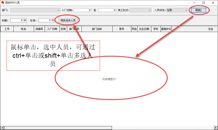The height and width of the screenshot is (130, 218).
Task: Click the 性别 column header
Action: pos(63,29)
